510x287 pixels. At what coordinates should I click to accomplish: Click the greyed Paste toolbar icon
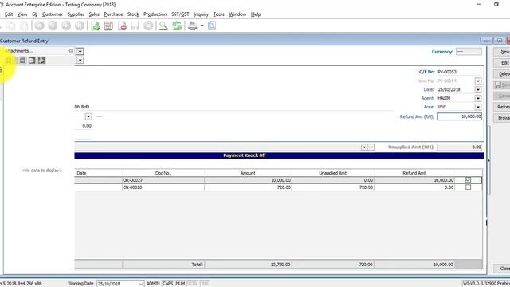(24, 26)
